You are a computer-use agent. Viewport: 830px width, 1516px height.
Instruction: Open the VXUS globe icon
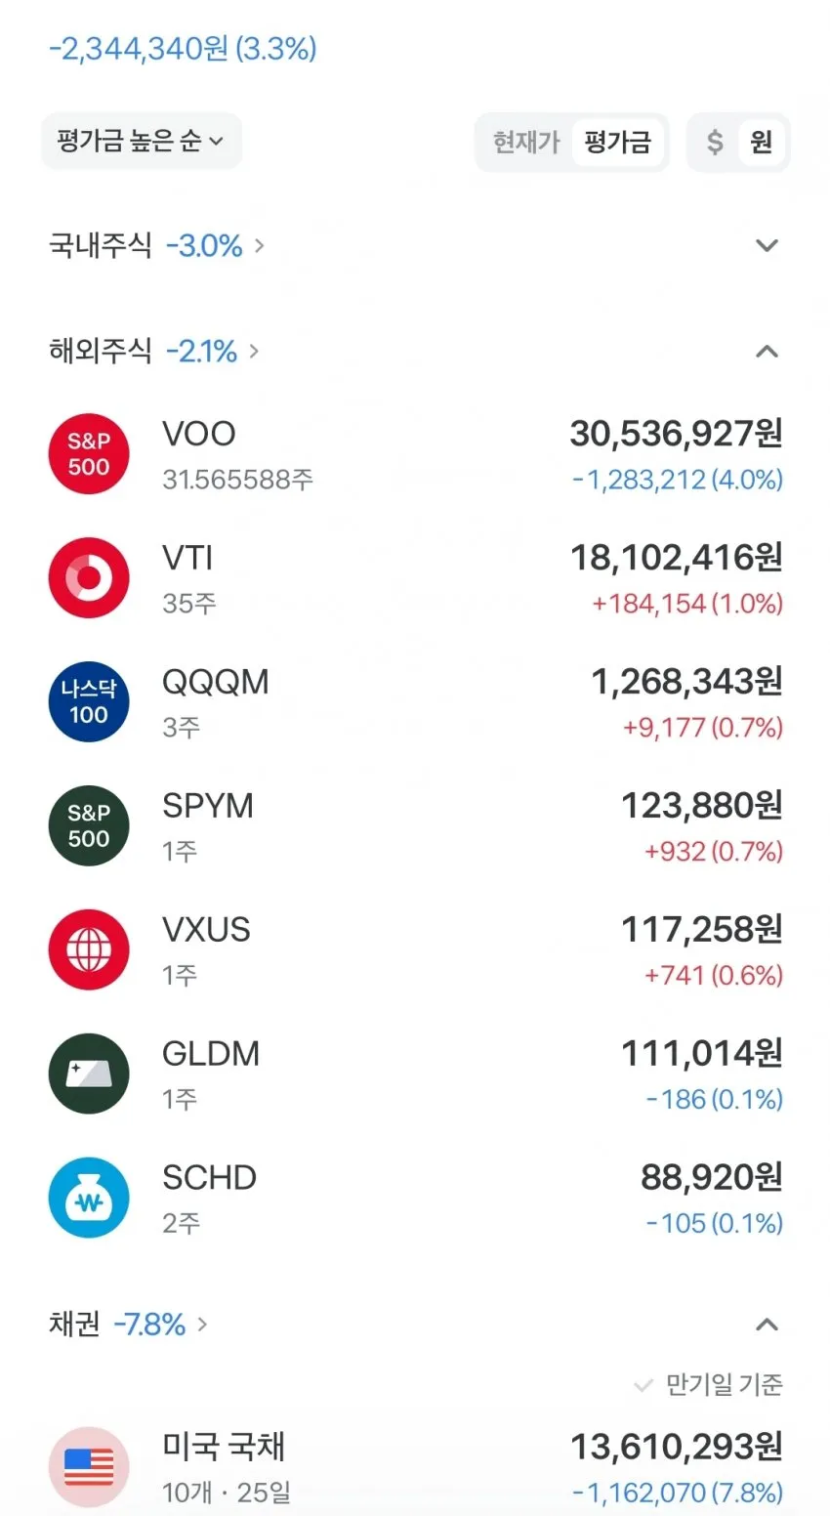(x=89, y=950)
